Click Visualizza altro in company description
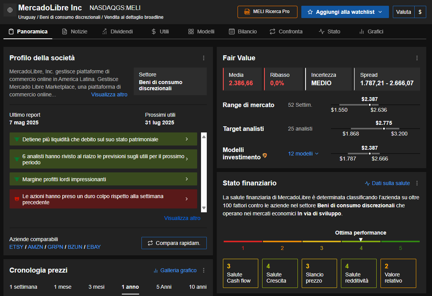Viewport: 432px width, 296px height. point(109,94)
